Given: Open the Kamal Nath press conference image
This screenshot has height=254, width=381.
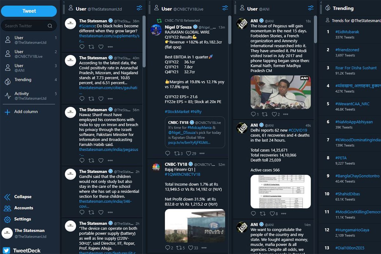Looking at the screenshot, I should pyautogui.click(x=281, y=92).
